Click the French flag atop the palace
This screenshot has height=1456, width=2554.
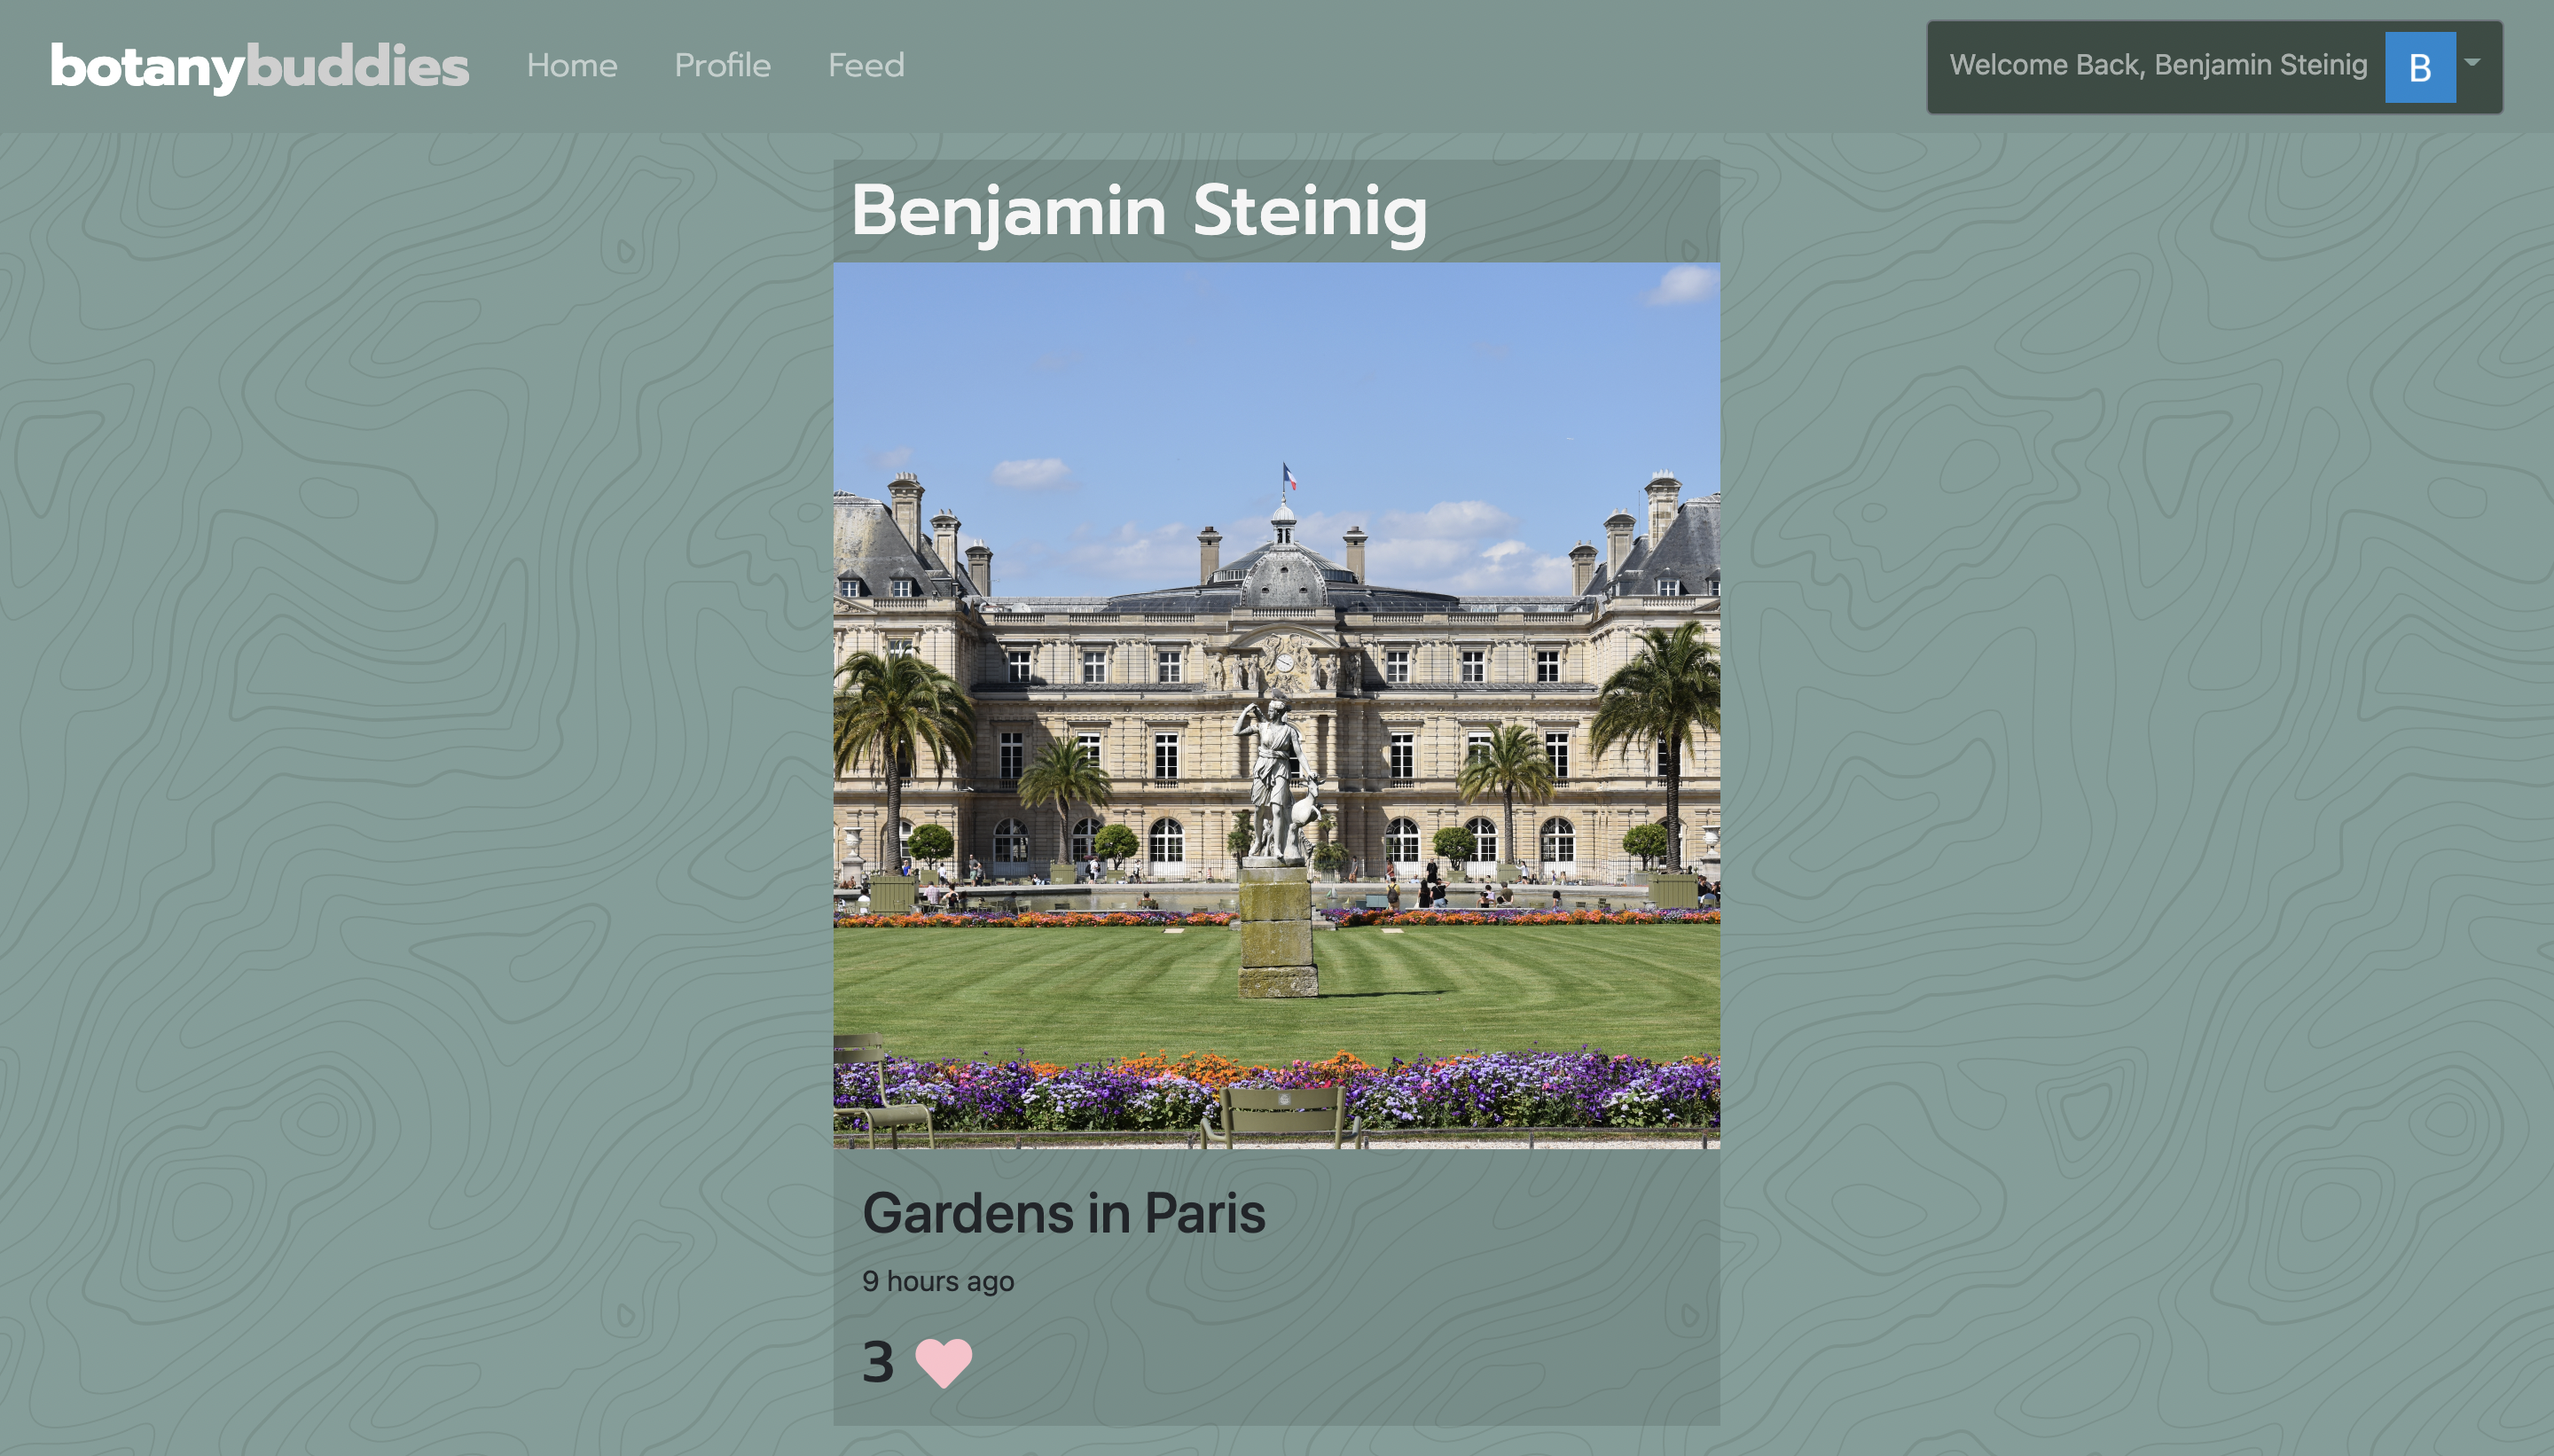(x=1289, y=477)
